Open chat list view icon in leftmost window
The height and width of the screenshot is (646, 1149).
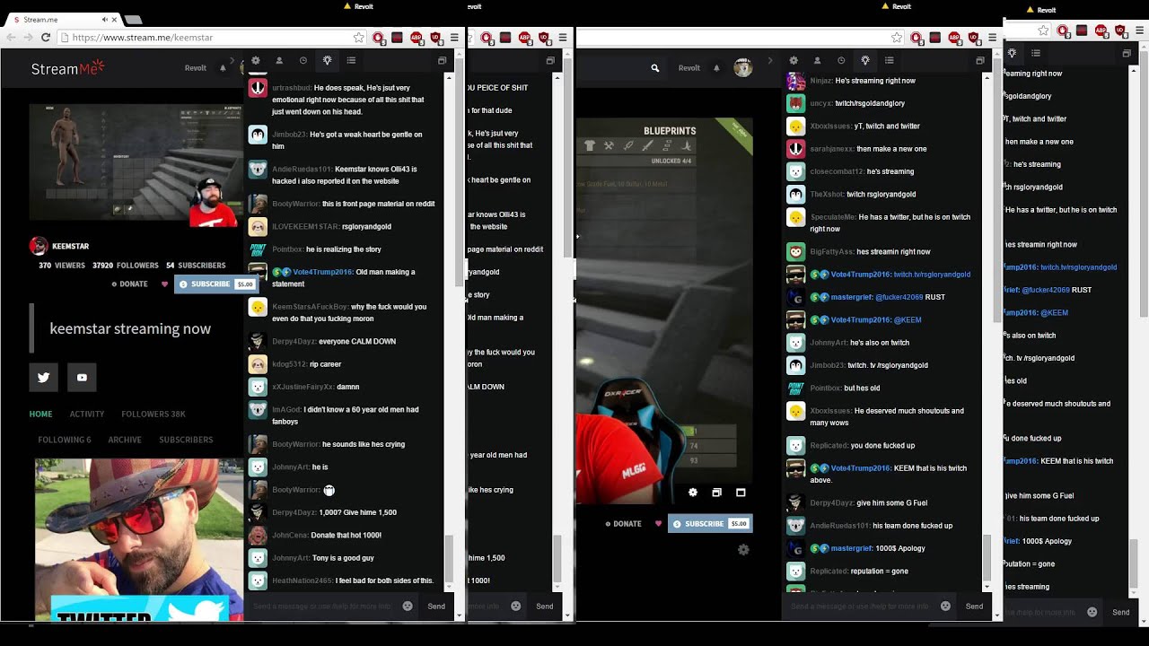click(351, 61)
